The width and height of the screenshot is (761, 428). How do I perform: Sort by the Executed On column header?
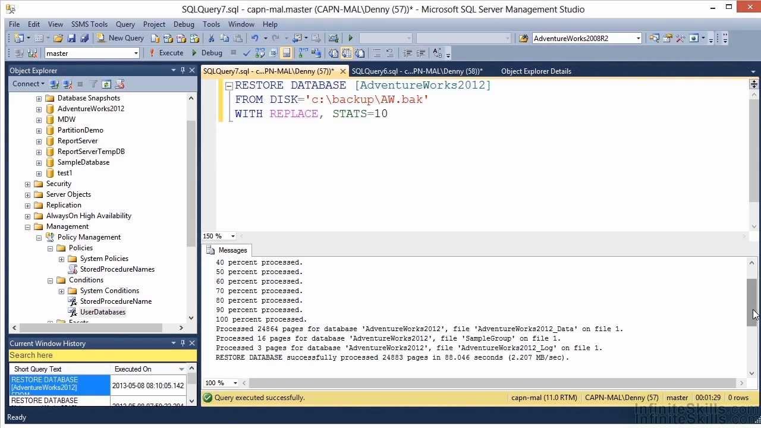coord(149,369)
